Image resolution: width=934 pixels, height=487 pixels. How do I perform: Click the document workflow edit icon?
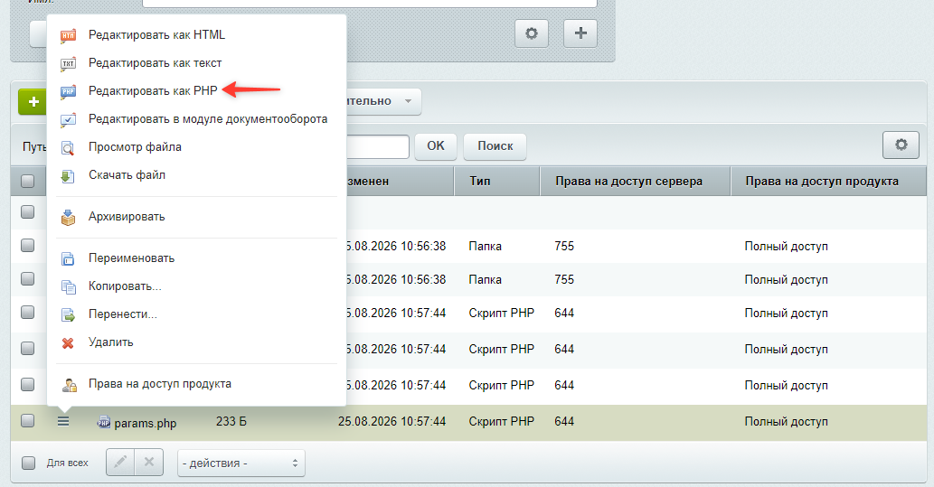pyautogui.click(x=69, y=119)
